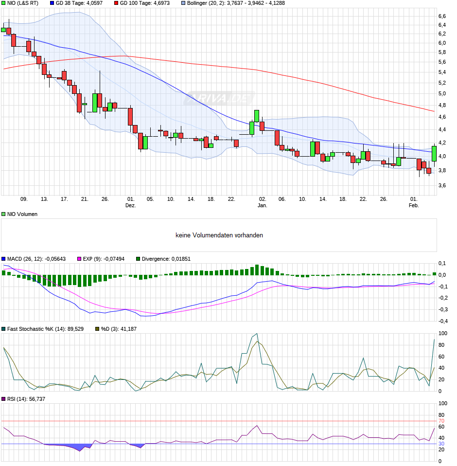
Task: Click the blue 30 RSI threshold label
Action: (x=441, y=444)
